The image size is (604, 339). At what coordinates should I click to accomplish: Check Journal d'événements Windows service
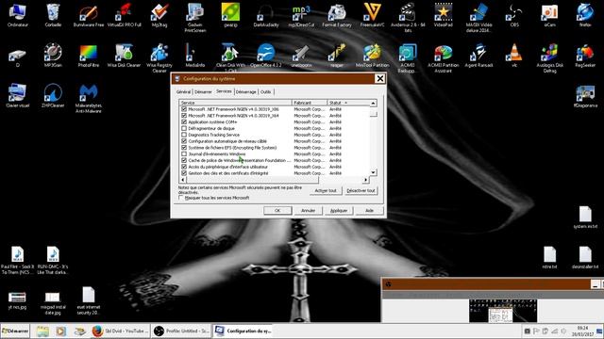184,153
